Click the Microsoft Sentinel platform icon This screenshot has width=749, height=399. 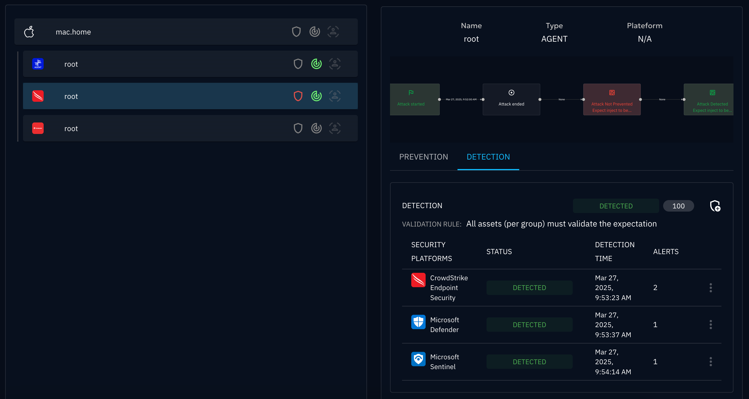click(418, 359)
